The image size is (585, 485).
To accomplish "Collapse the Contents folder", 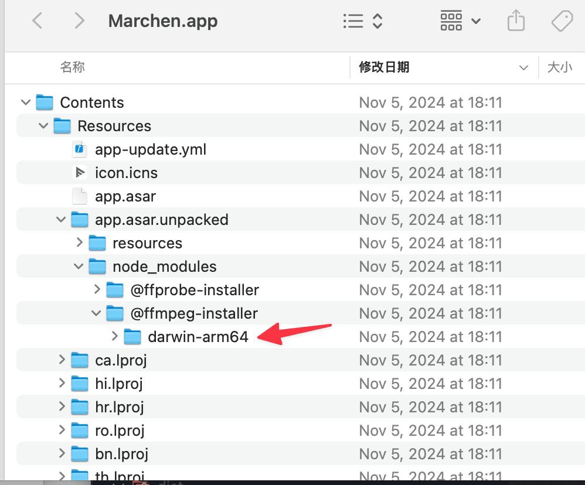I will (26, 103).
